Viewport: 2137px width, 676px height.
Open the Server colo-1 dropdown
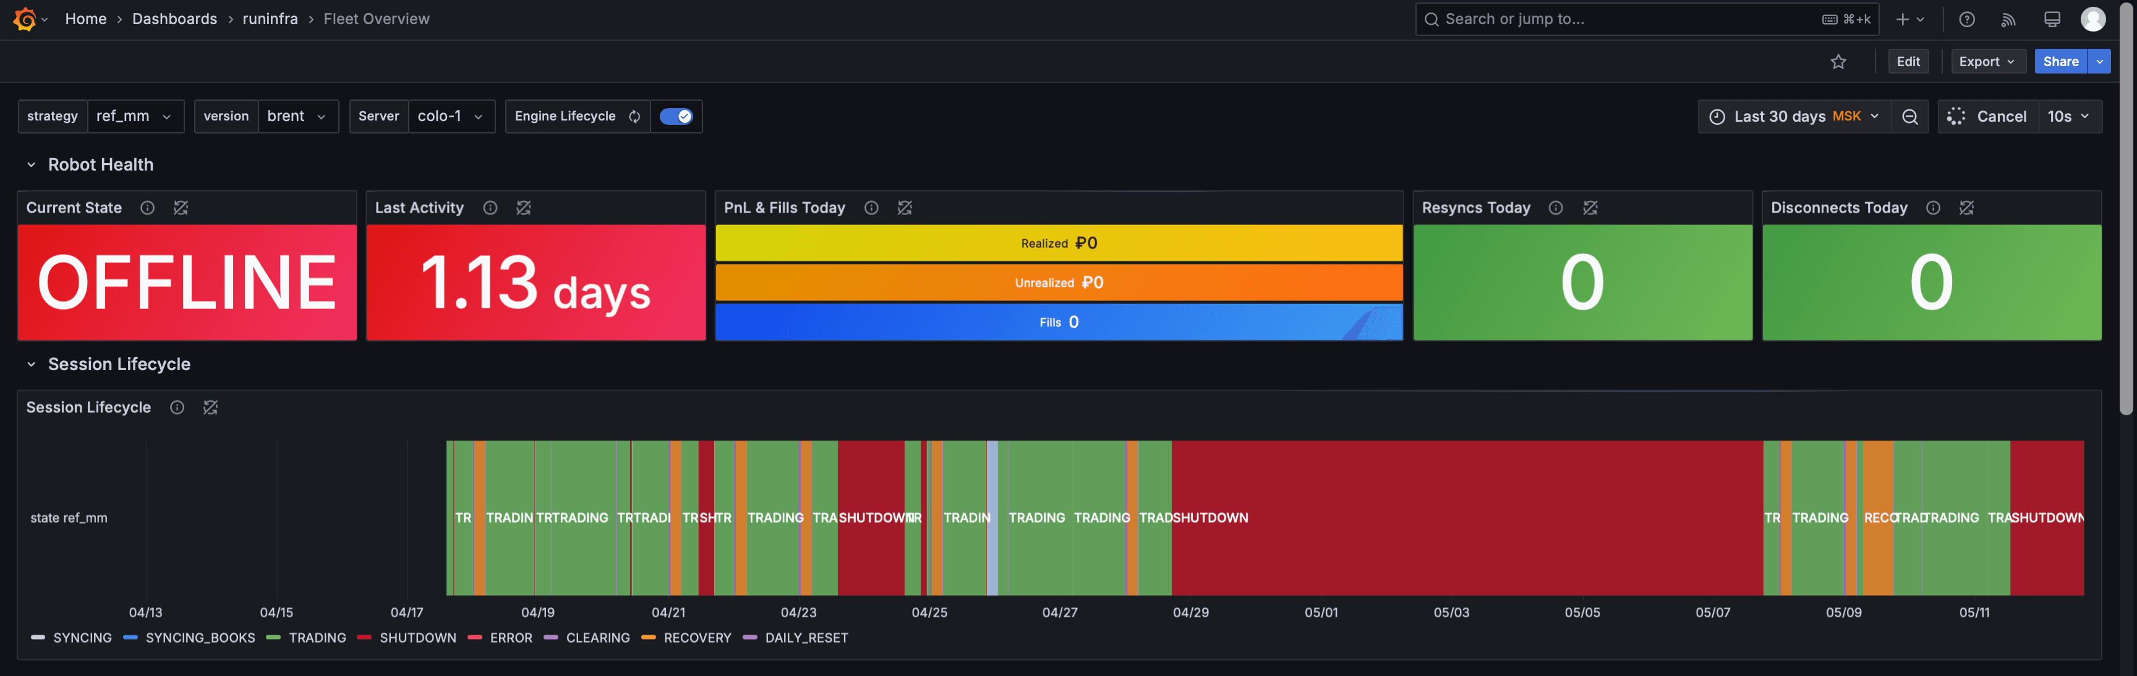click(x=451, y=117)
